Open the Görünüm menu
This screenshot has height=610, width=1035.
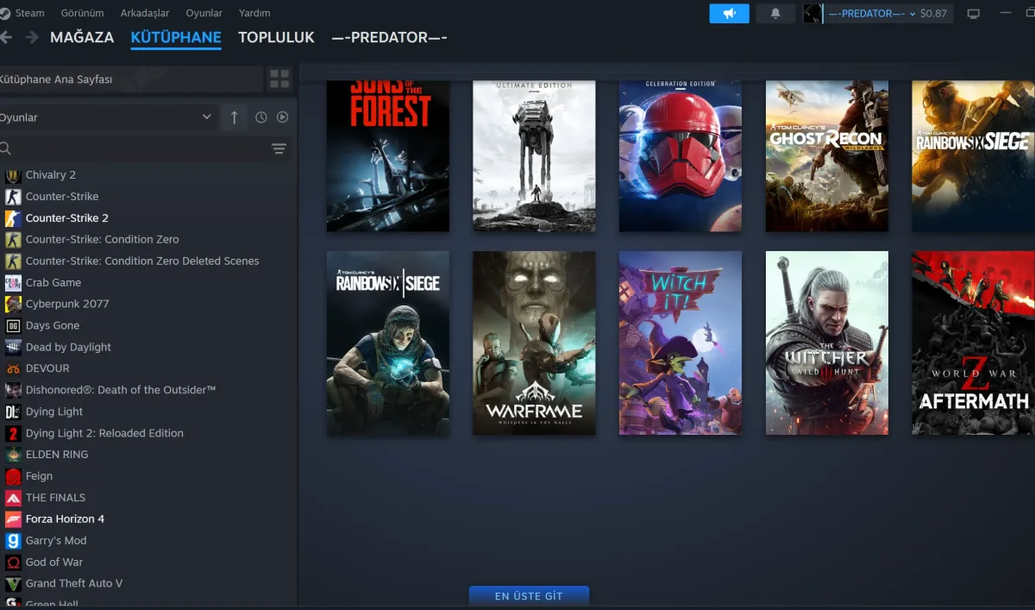point(83,13)
